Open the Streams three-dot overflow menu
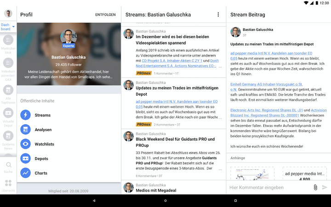 tap(218, 14)
